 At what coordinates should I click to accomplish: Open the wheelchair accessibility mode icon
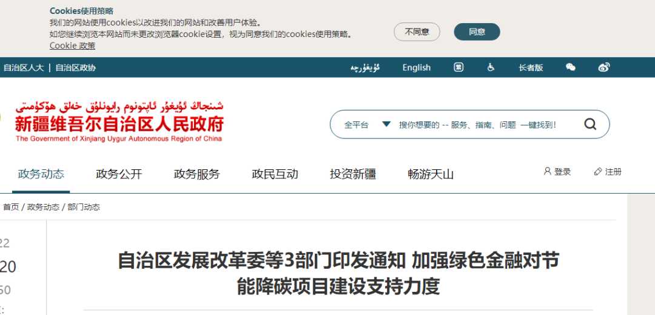[491, 67]
